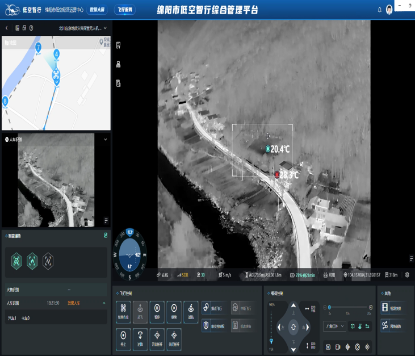Expand the drone name selector dropdown
Image resolution: width=415 pixels, height=356 pixels.
(104, 27)
